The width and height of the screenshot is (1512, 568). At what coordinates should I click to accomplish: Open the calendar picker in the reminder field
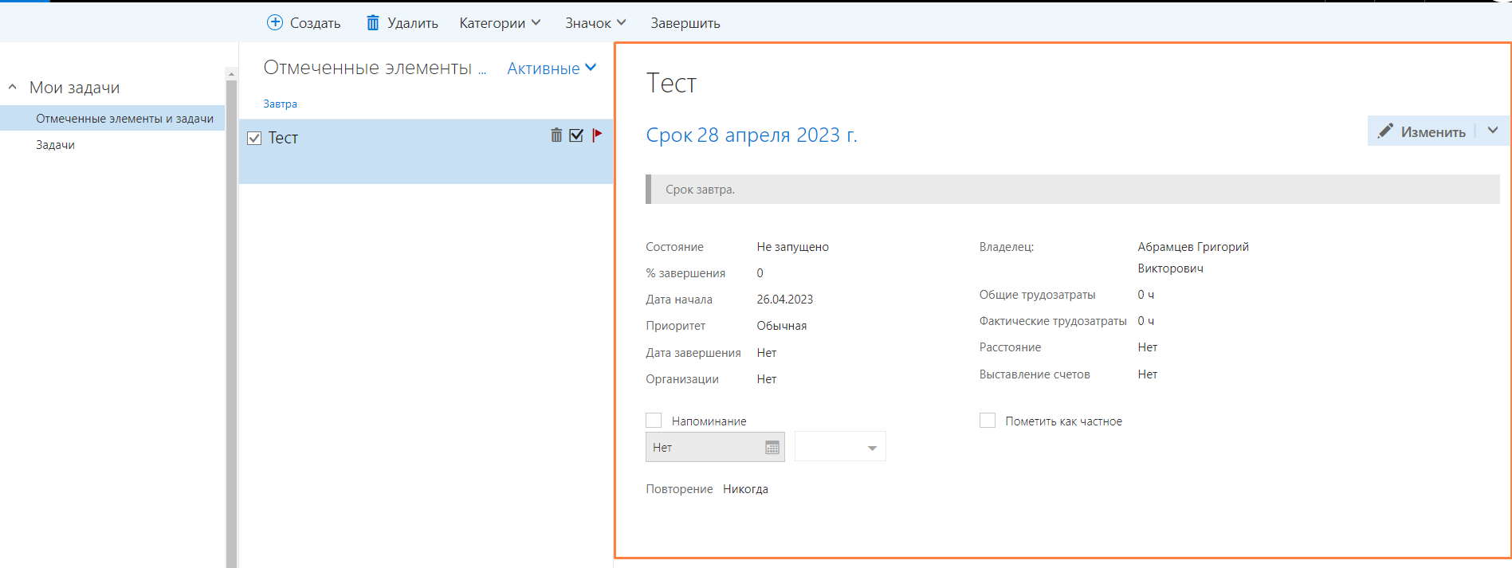coord(772,448)
